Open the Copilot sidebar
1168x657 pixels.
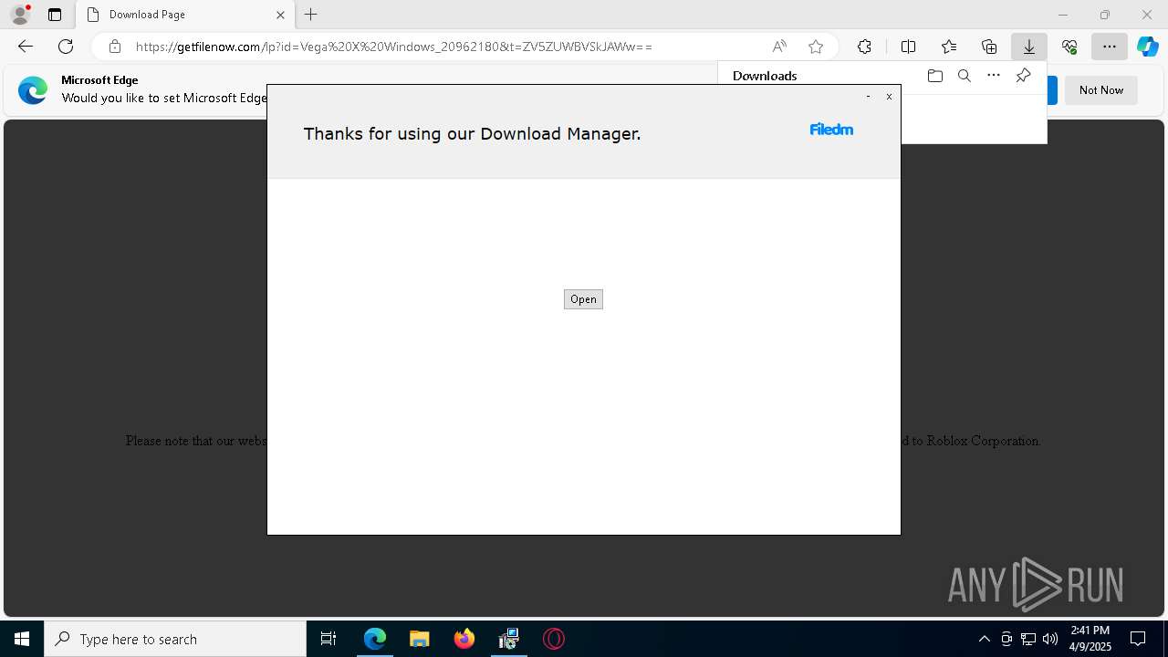tap(1148, 47)
